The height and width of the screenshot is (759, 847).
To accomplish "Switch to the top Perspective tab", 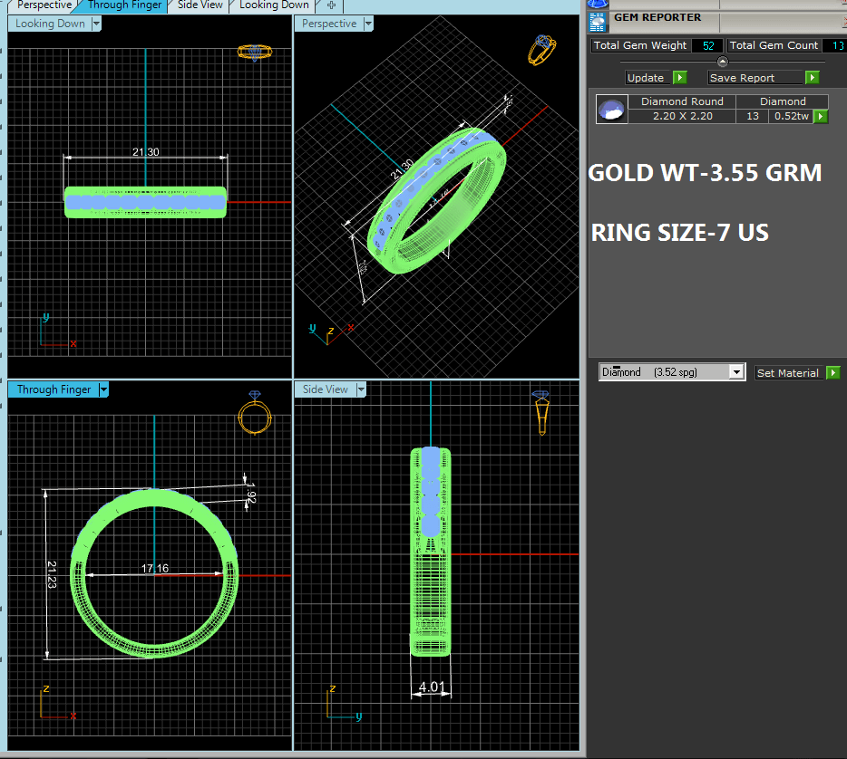I will (43, 5).
